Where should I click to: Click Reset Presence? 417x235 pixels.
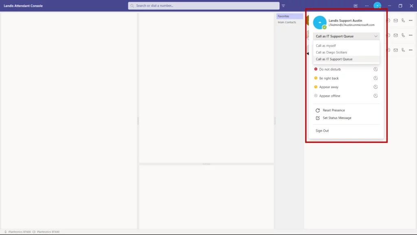coord(334,110)
